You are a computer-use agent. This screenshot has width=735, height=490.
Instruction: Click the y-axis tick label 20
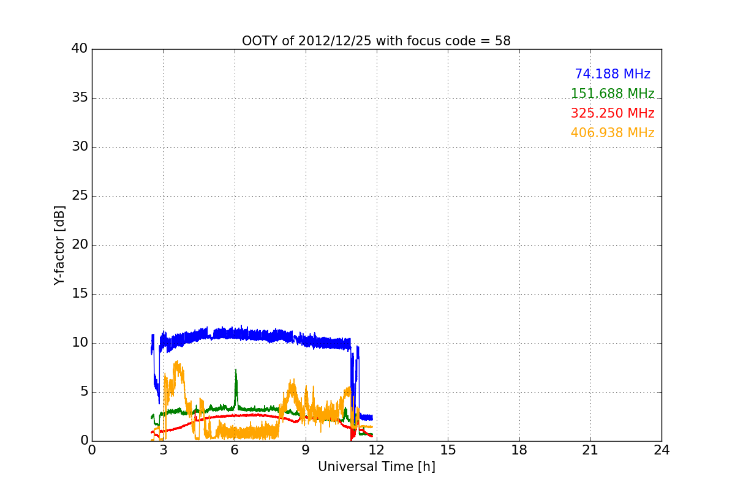80,245
